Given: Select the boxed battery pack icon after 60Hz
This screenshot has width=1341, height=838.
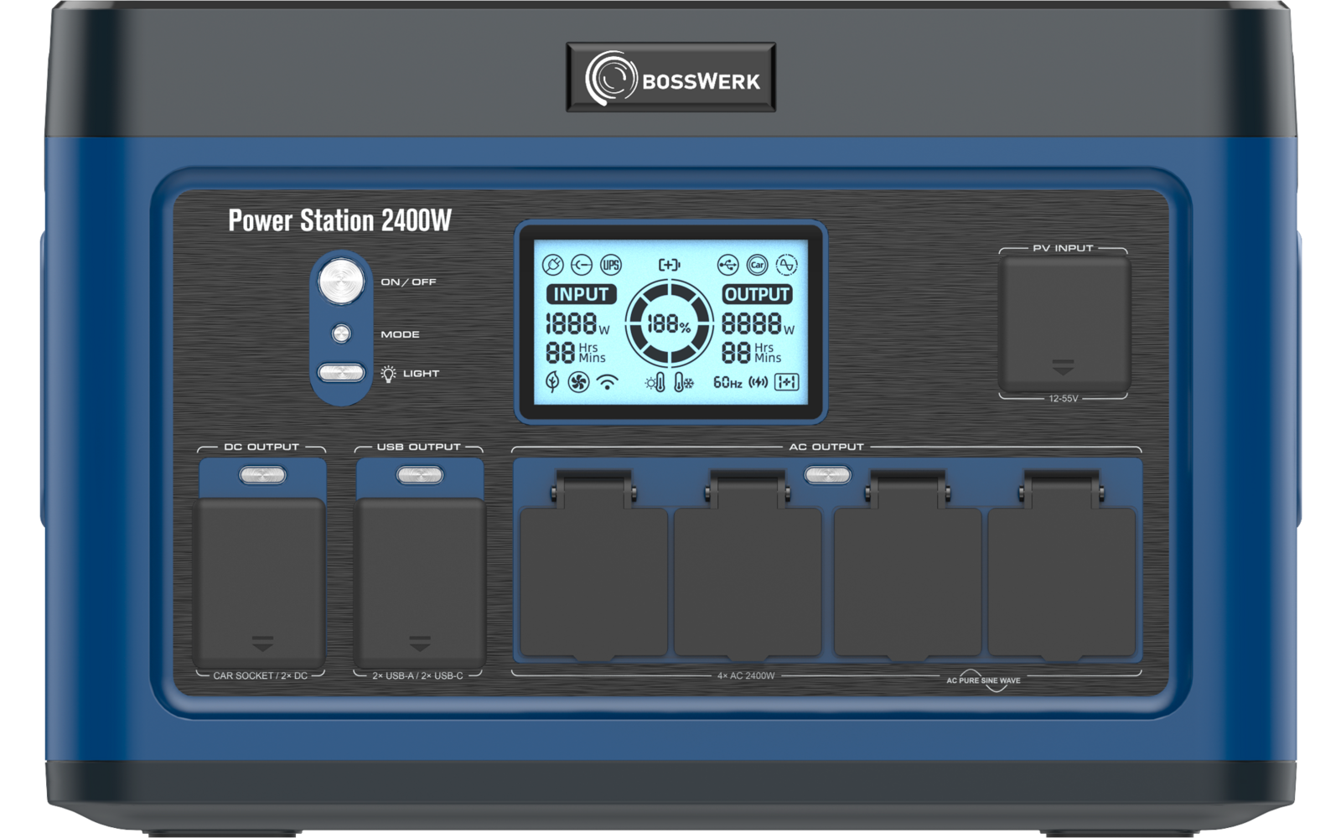Looking at the screenshot, I should tap(787, 383).
